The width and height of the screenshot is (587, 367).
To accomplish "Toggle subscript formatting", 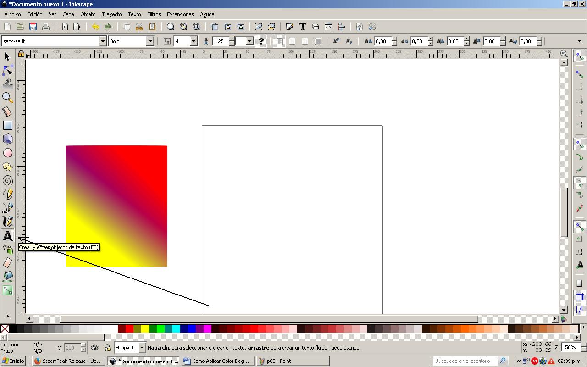I will point(349,41).
